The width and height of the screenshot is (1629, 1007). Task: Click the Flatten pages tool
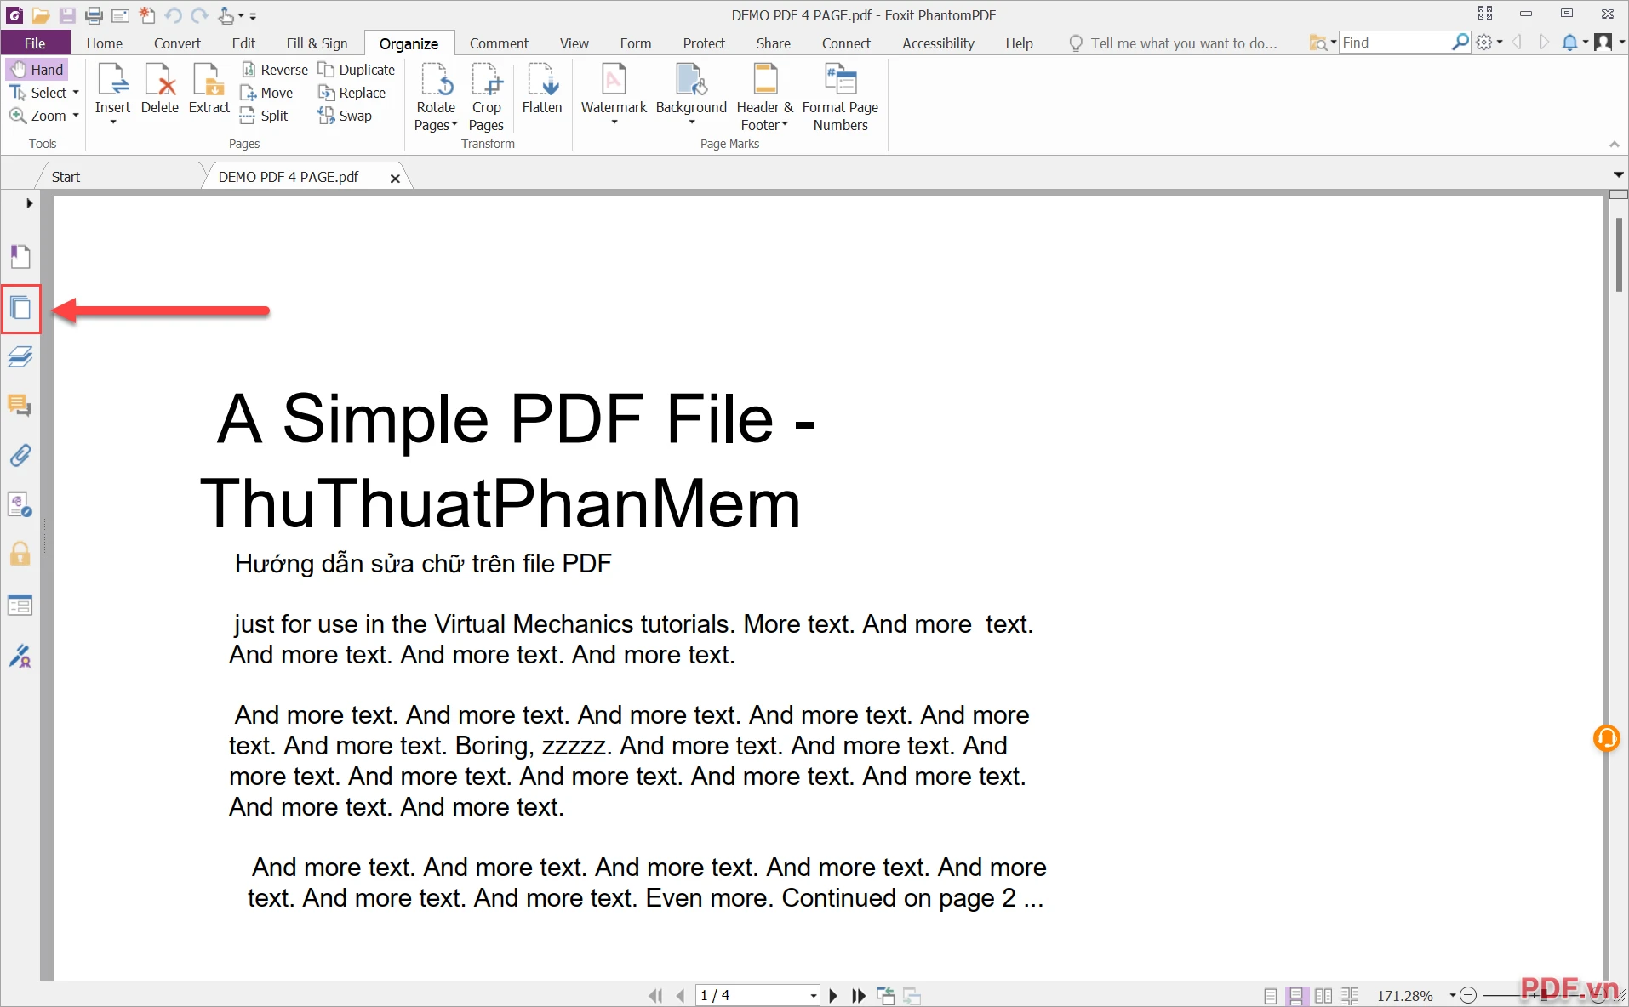(542, 89)
